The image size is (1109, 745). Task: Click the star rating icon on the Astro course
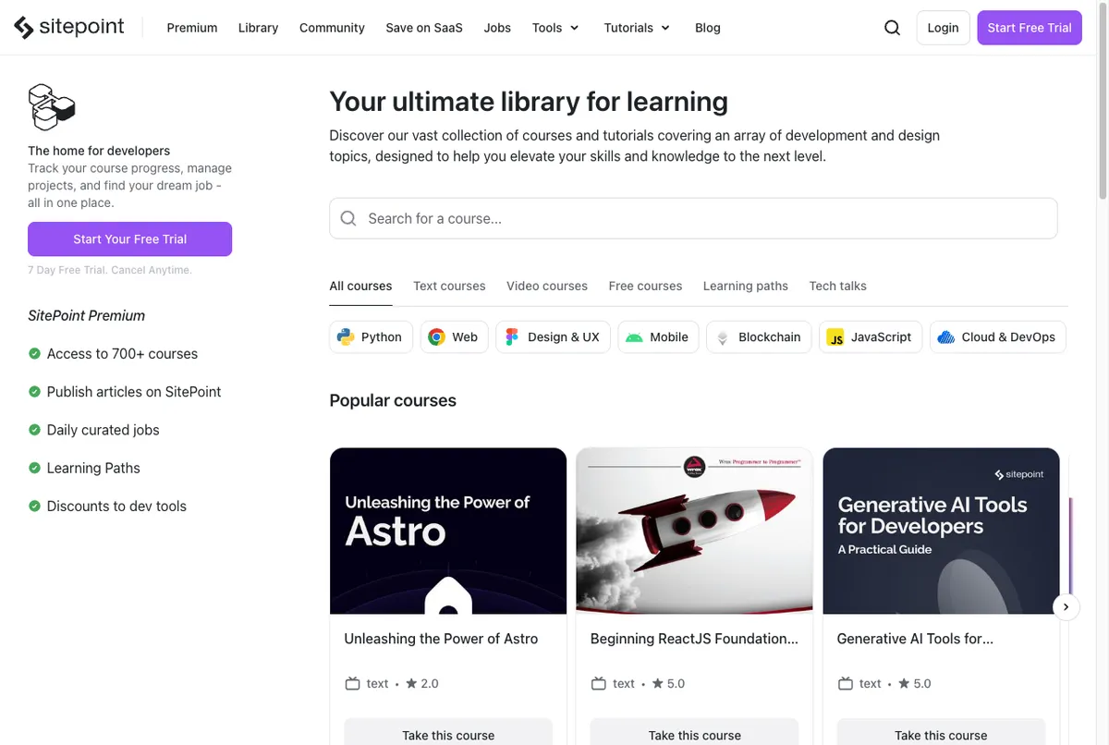(411, 684)
